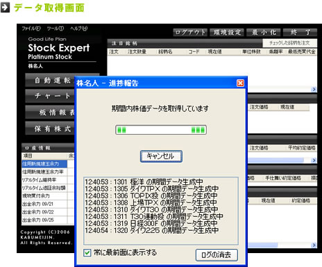322x267 pixels.
Task: Select 出金余力 09/21 row
Action: (44, 204)
